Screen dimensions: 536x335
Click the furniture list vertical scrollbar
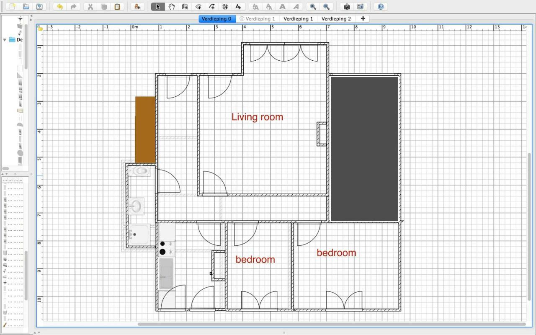tap(26, 276)
